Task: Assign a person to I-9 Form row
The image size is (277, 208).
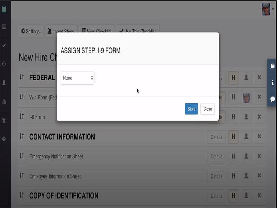Action: click(246, 117)
